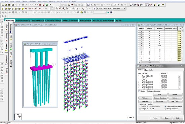Image resolution: width=185 pixels, height=124 pixels.
Task: Select Assign To Edit List radio button
Action: point(140,109)
